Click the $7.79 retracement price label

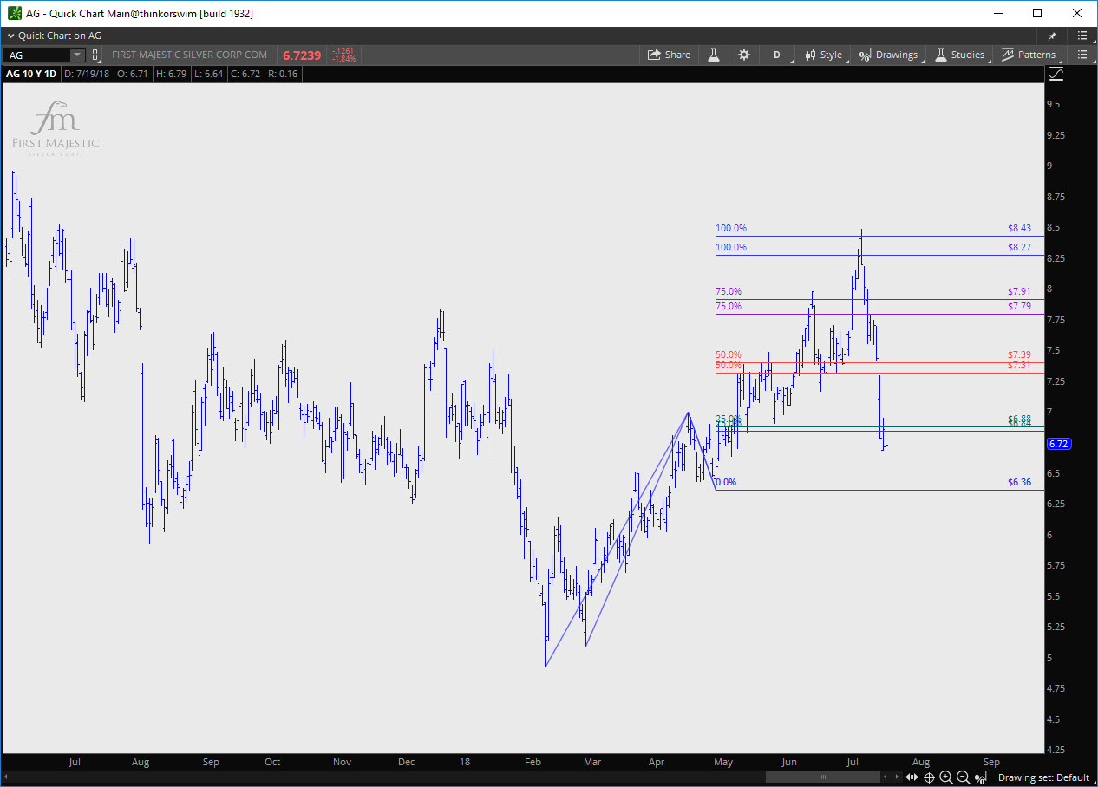1019,306
